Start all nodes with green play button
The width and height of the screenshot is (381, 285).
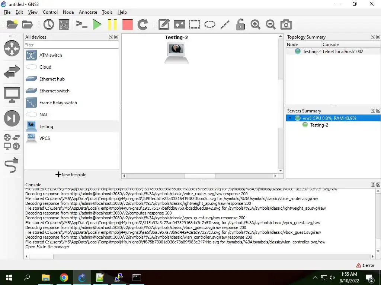point(97,24)
